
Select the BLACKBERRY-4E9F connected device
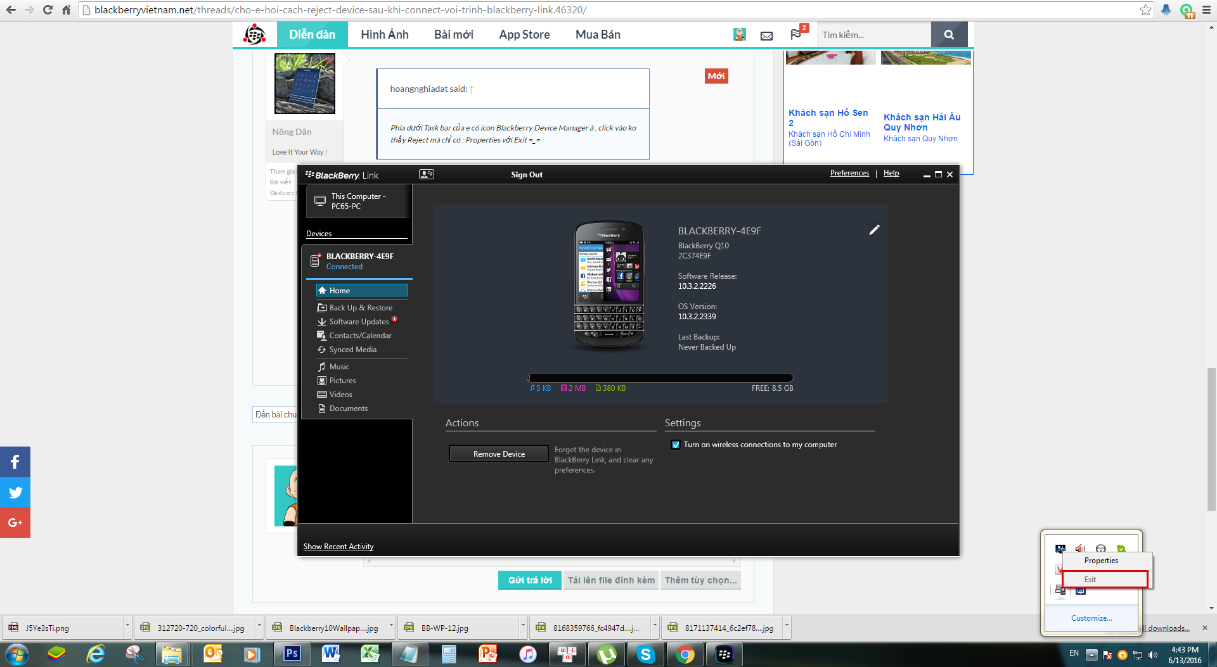359,262
